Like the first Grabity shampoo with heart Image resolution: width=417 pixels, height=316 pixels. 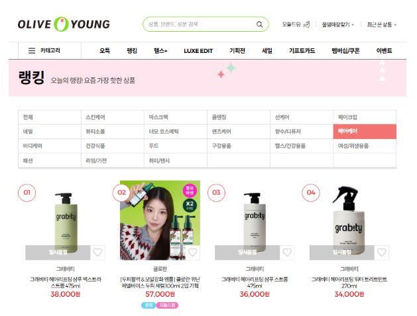coord(97,252)
